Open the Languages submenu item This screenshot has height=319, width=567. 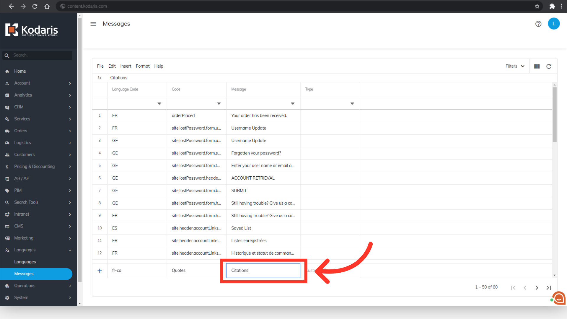point(25,262)
